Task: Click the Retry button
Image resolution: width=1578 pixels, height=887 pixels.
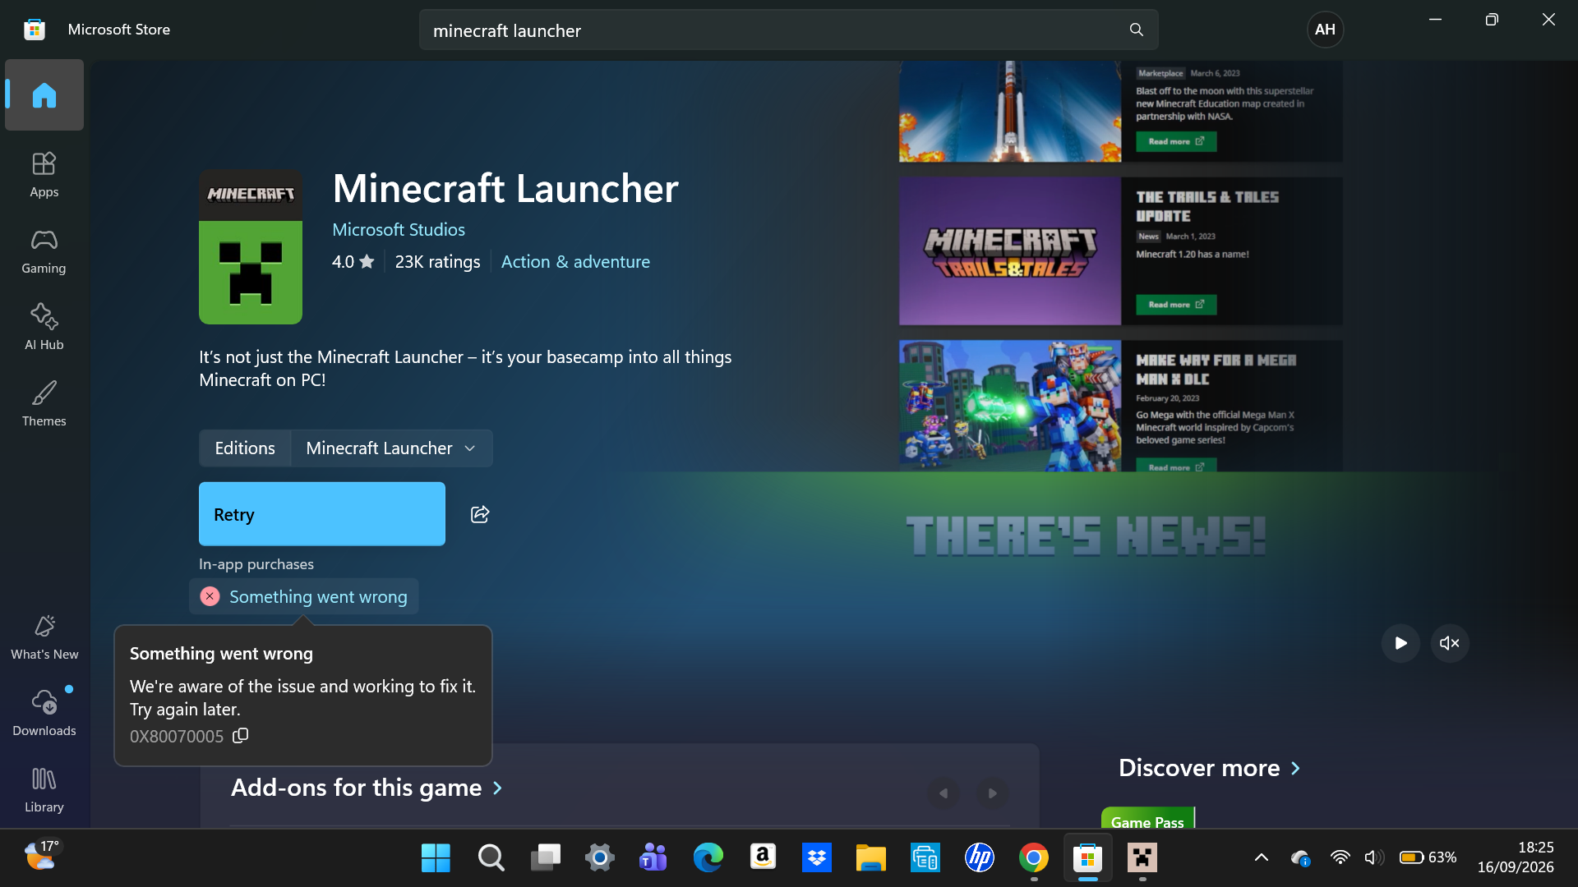Action: pyautogui.click(x=322, y=514)
